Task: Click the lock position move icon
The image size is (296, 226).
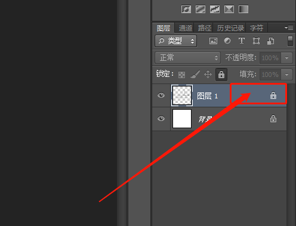Action: pyautogui.click(x=208, y=75)
